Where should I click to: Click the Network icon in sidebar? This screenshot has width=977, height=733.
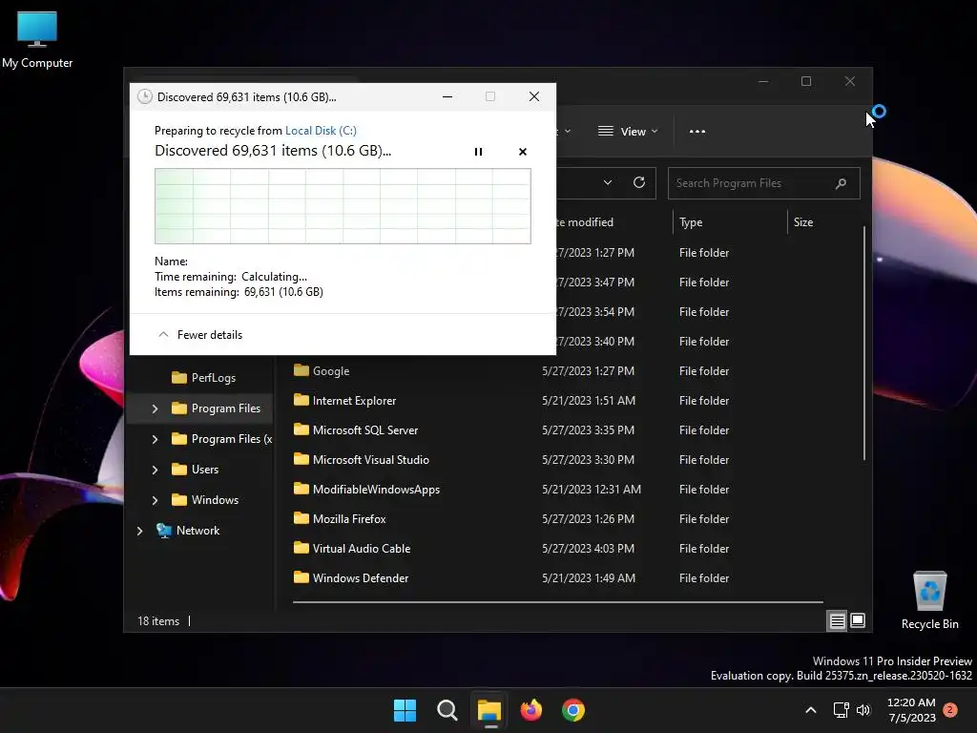(x=164, y=531)
